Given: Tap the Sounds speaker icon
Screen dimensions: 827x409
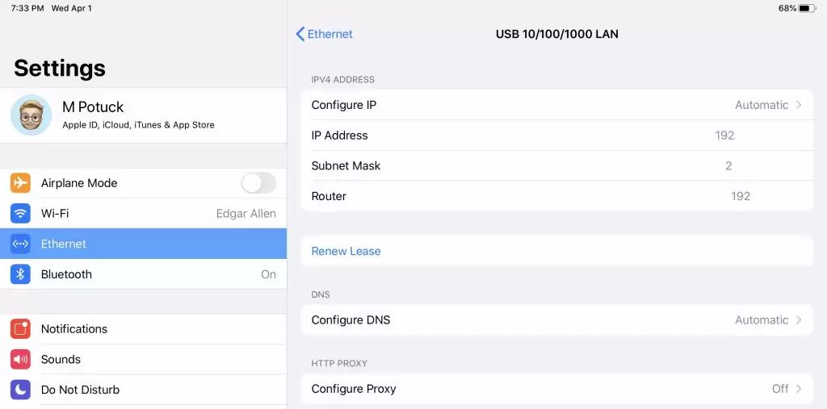Looking at the screenshot, I should tap(20, 360).
